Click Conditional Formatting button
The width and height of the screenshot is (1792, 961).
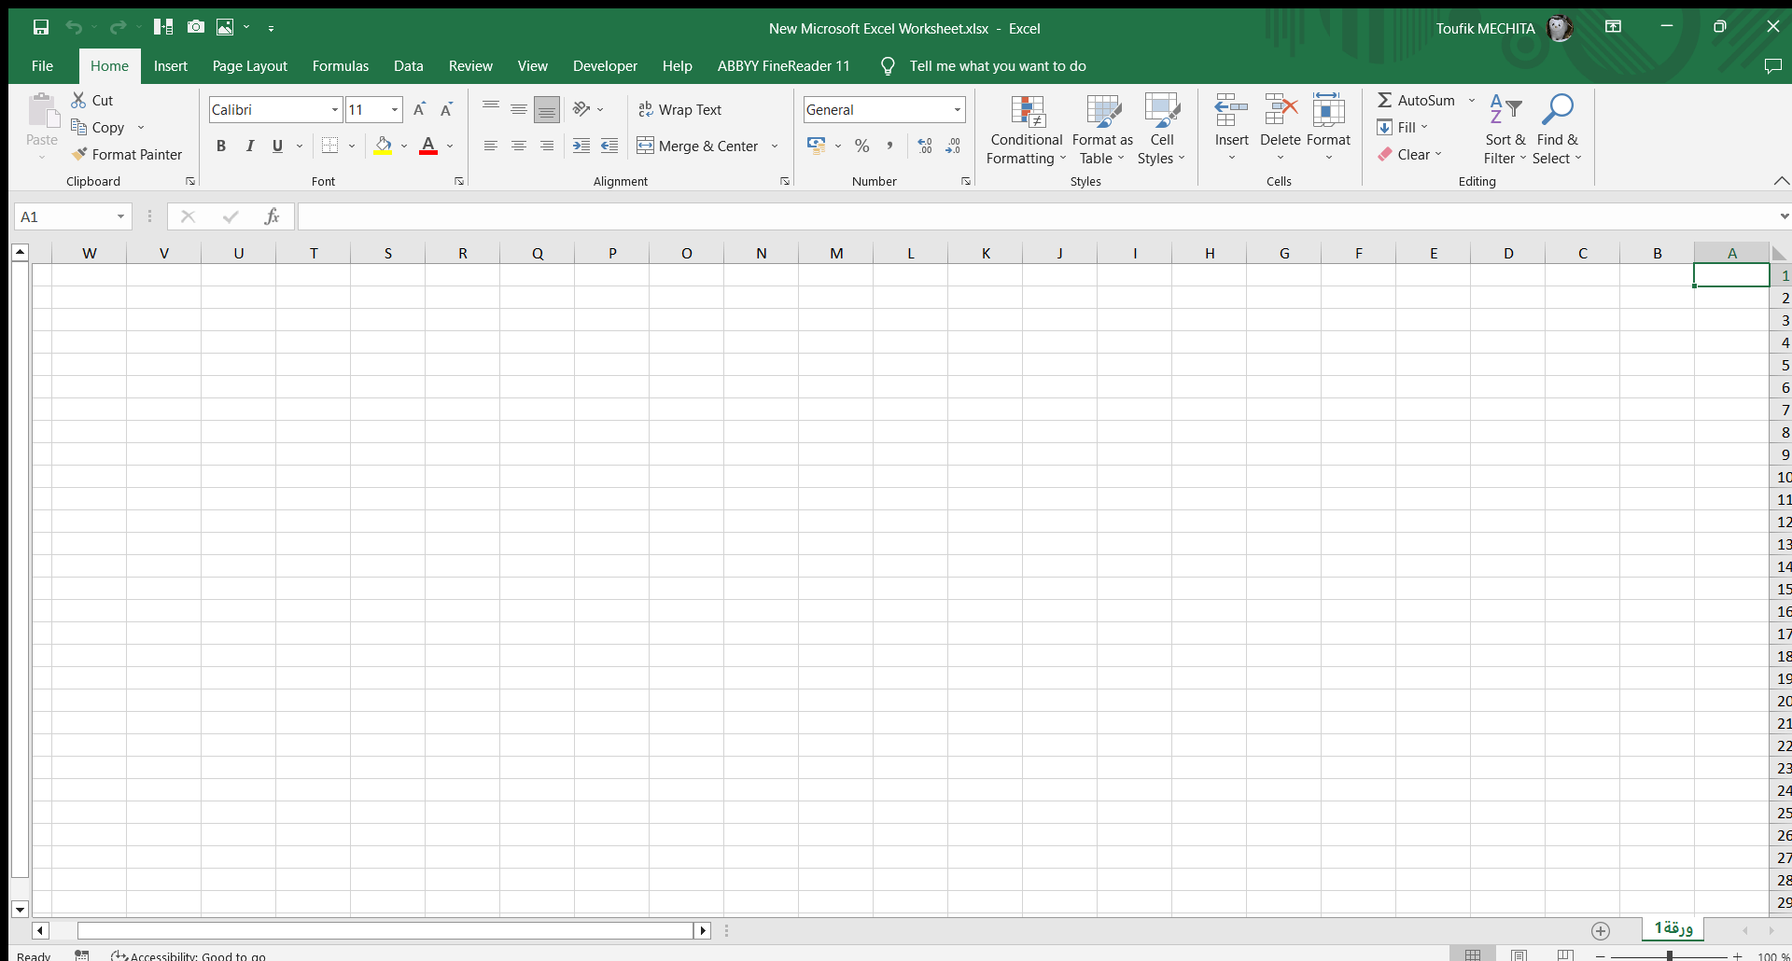(1027, 130)
